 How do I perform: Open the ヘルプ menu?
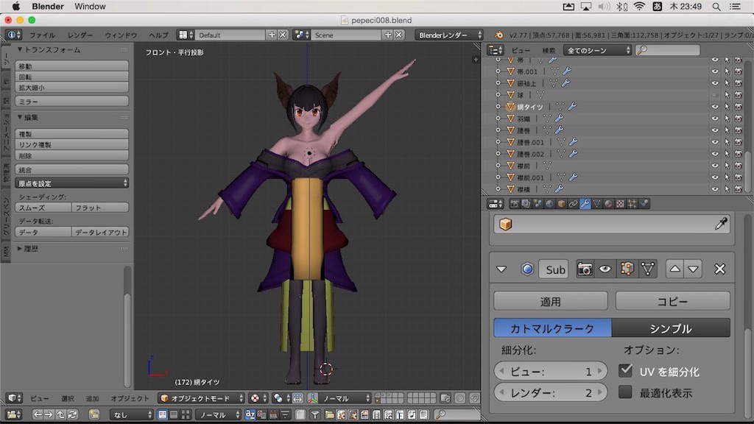159,35
